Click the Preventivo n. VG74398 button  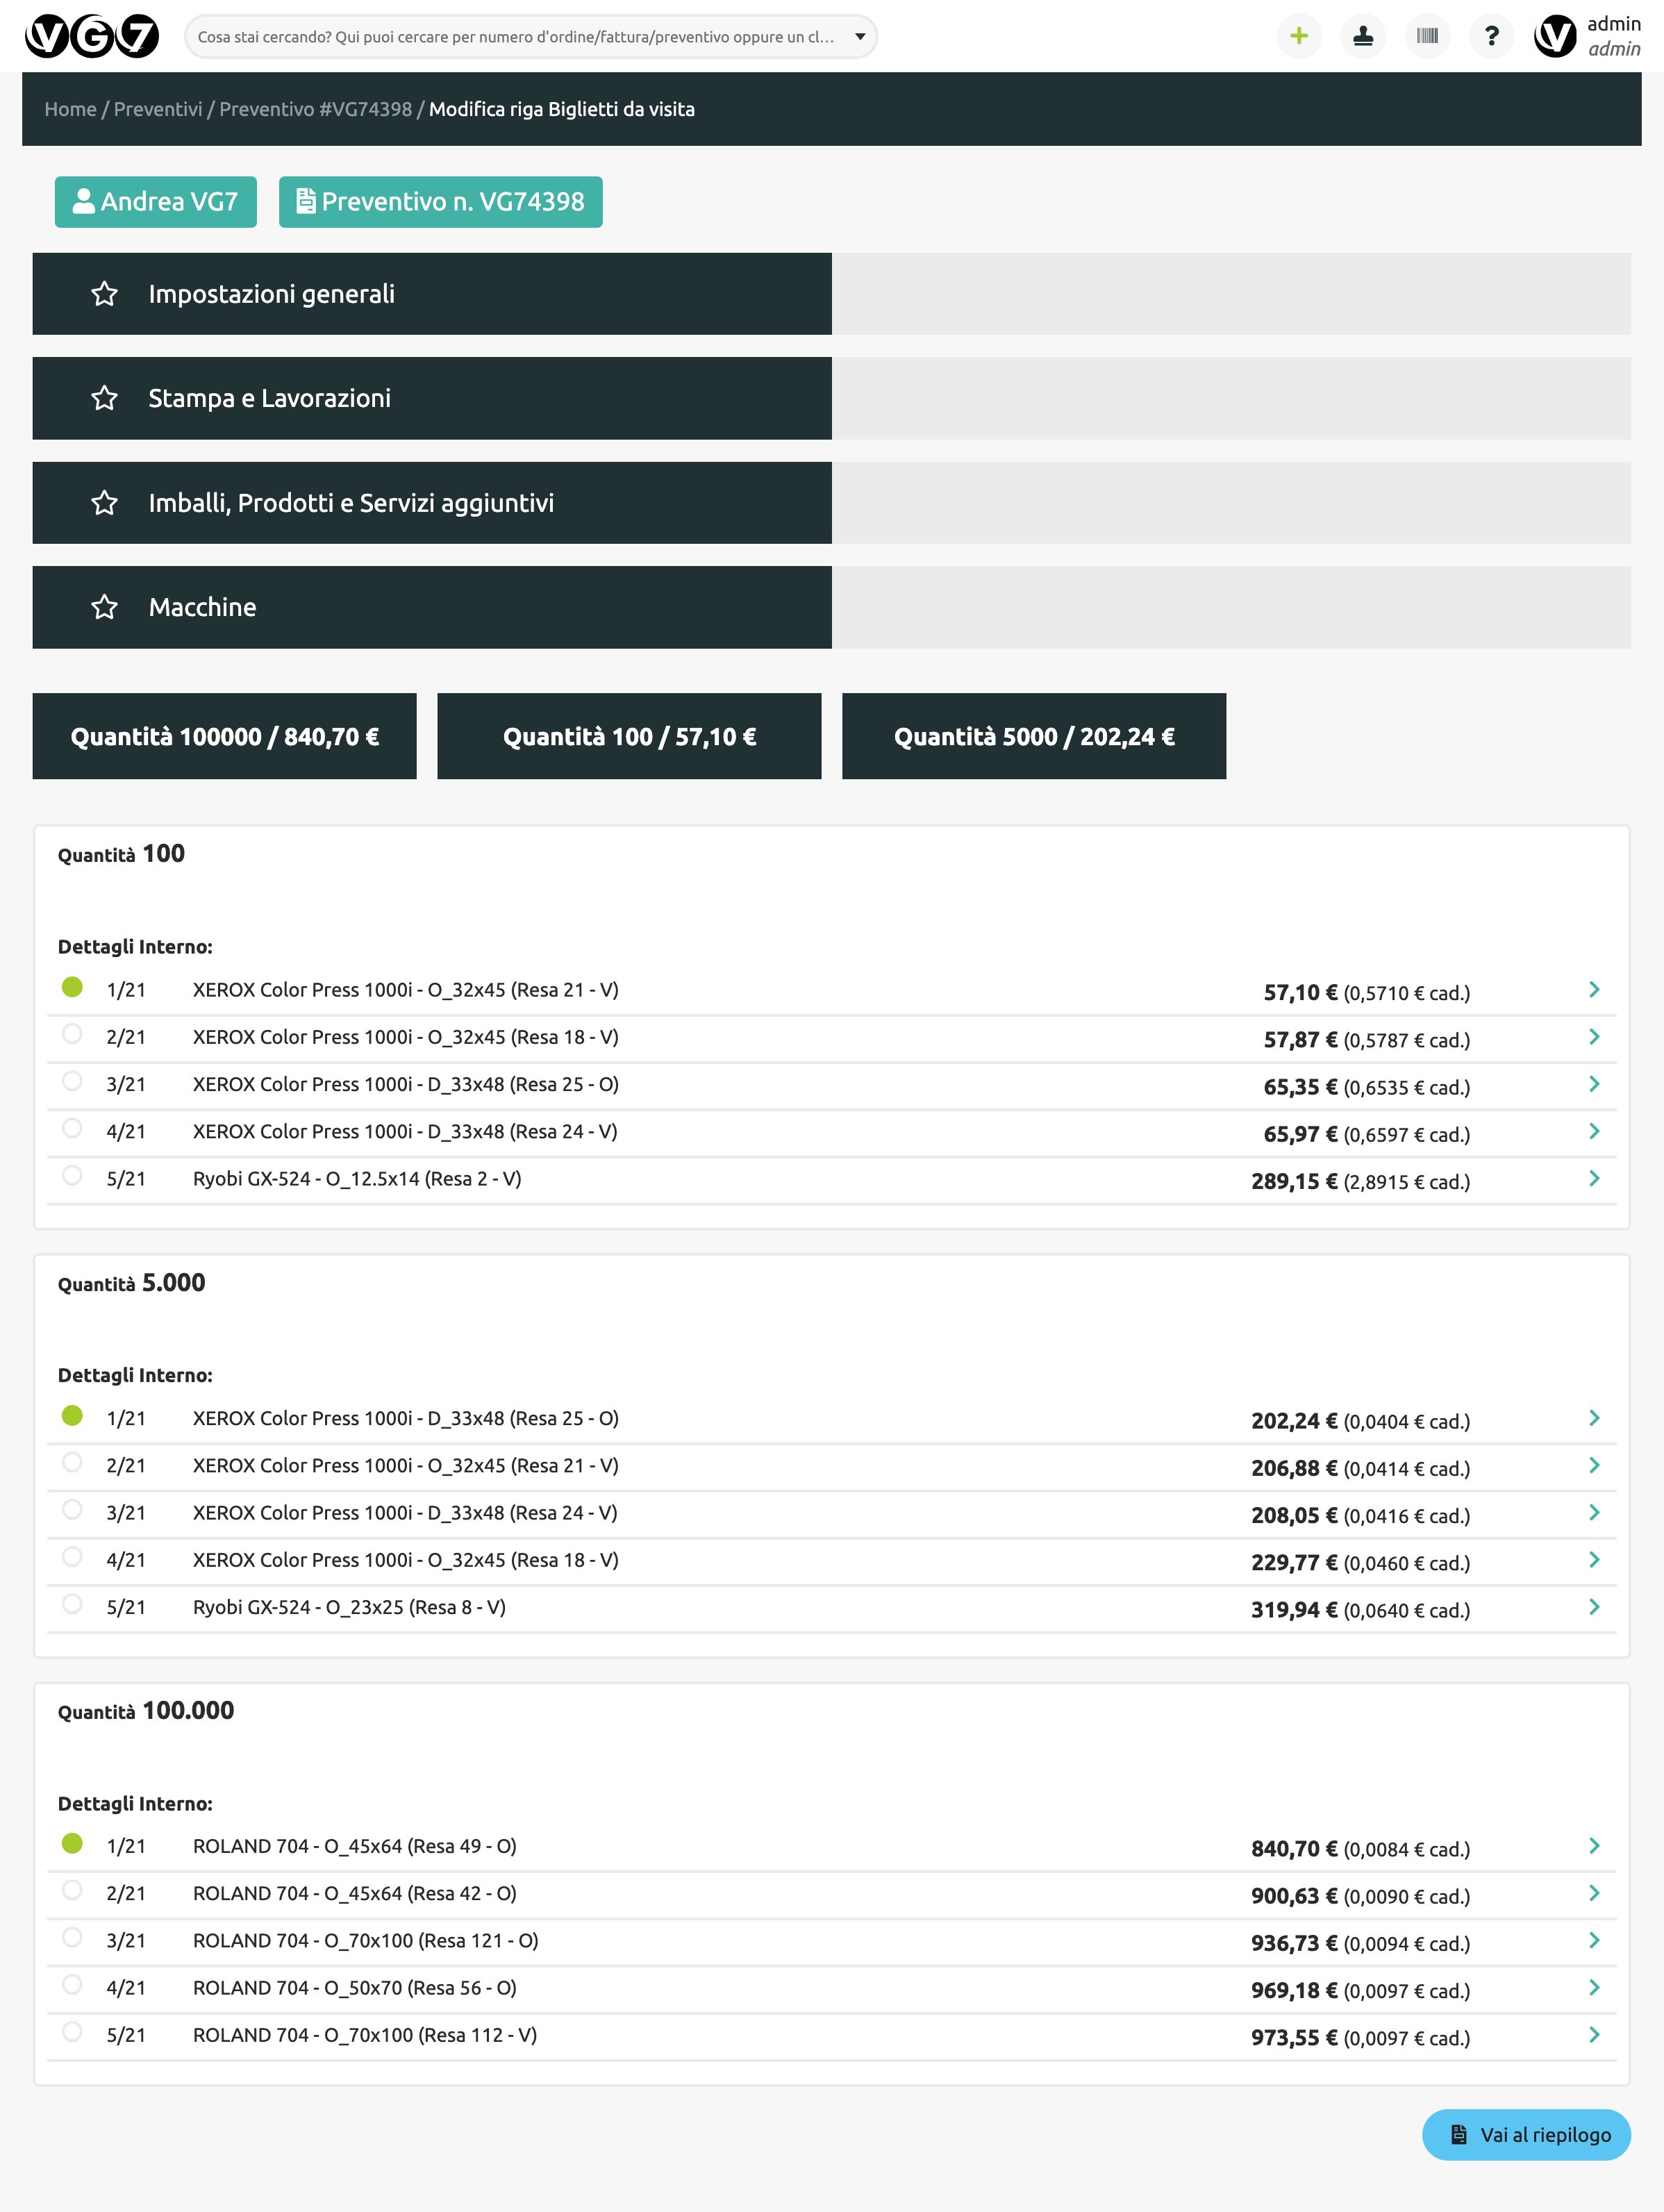click(440, 202)
